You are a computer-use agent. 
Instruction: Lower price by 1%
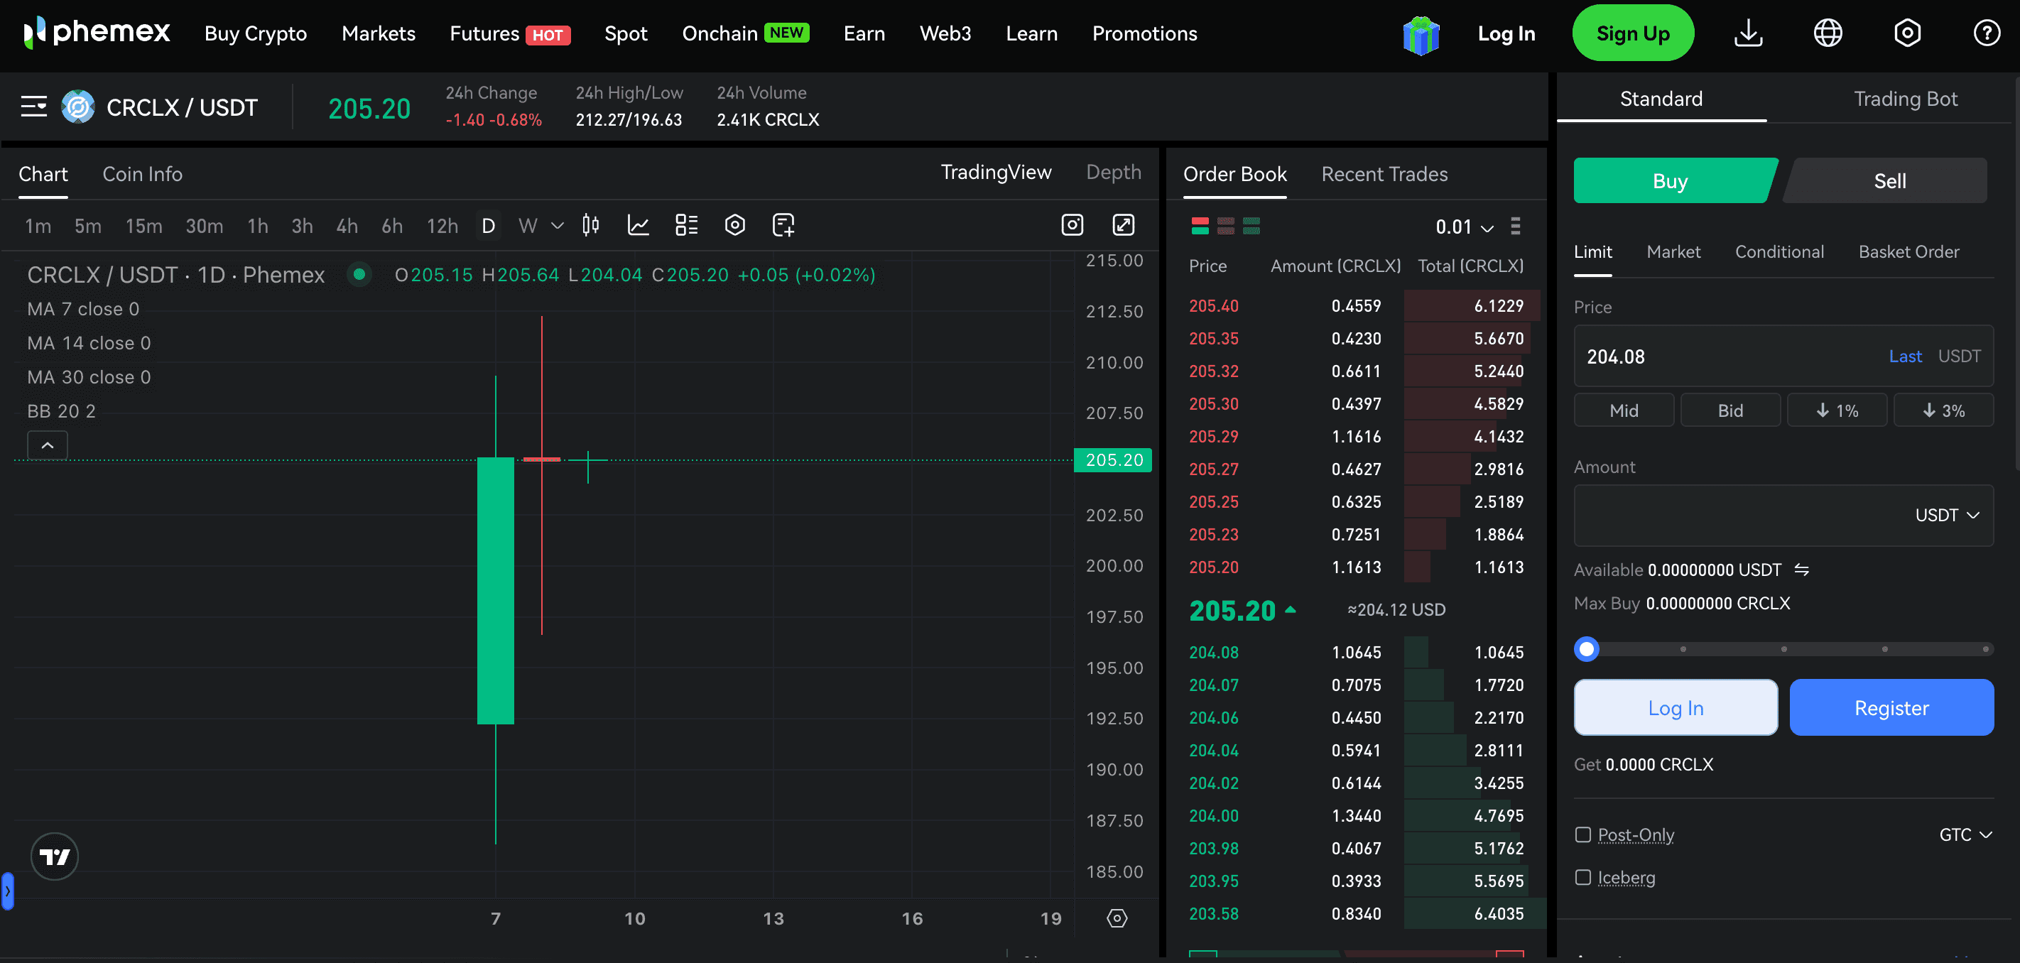coord(1837,411)
